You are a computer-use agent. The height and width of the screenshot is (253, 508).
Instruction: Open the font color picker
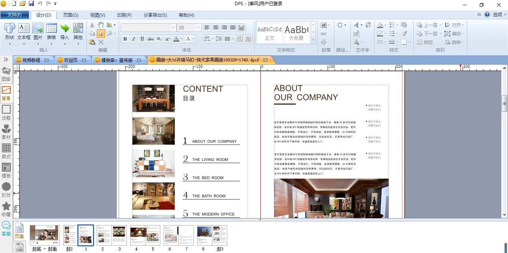[x=178, y=39]
